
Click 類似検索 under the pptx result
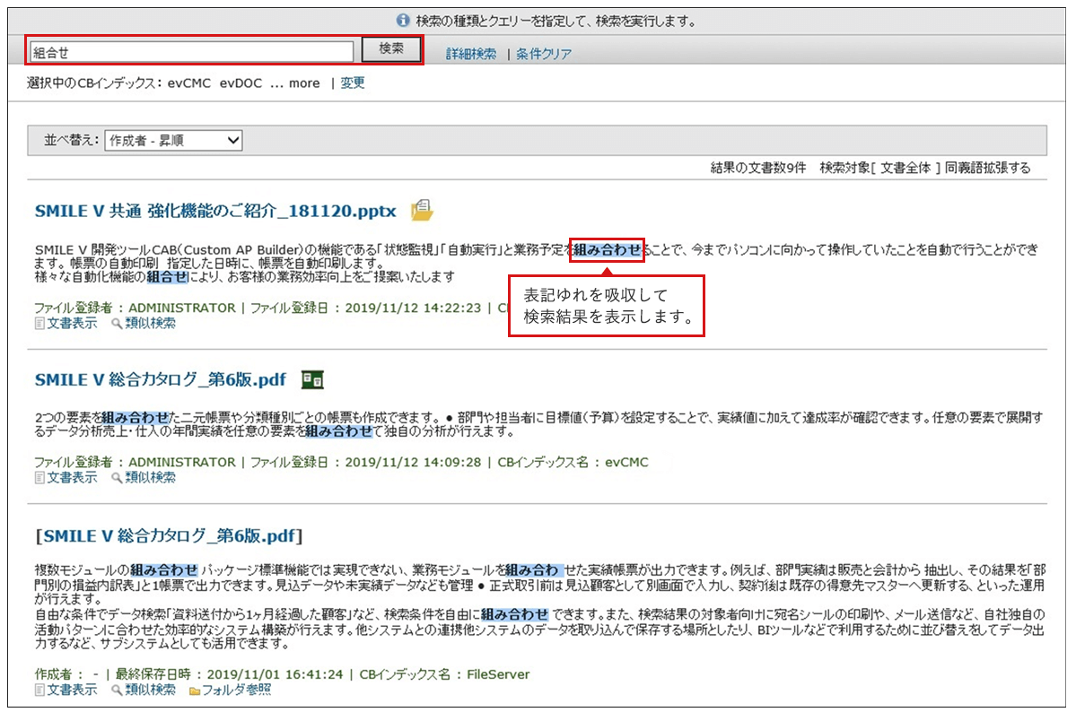click(x=150, y=323)
